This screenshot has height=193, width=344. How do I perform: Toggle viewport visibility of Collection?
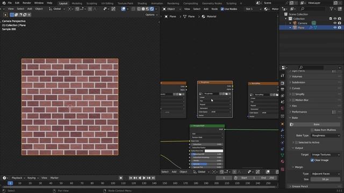335,19
